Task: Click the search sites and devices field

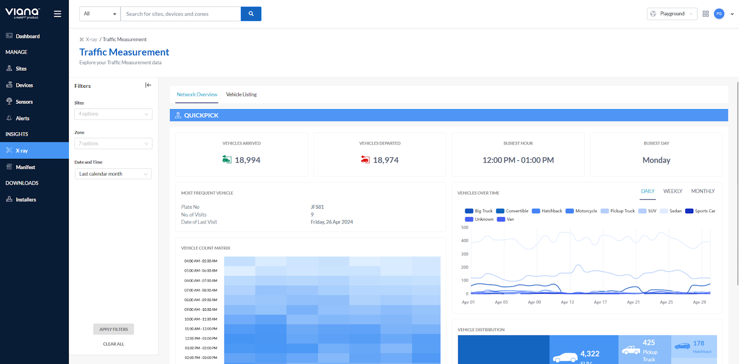Action: 180,14
